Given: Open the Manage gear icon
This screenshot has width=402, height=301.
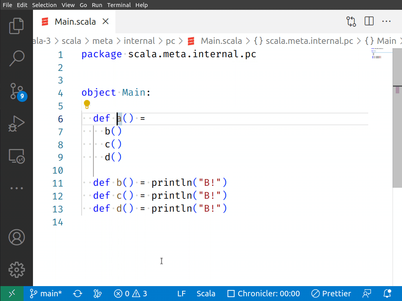Looking at the screenshot, I should coord(16,270).
